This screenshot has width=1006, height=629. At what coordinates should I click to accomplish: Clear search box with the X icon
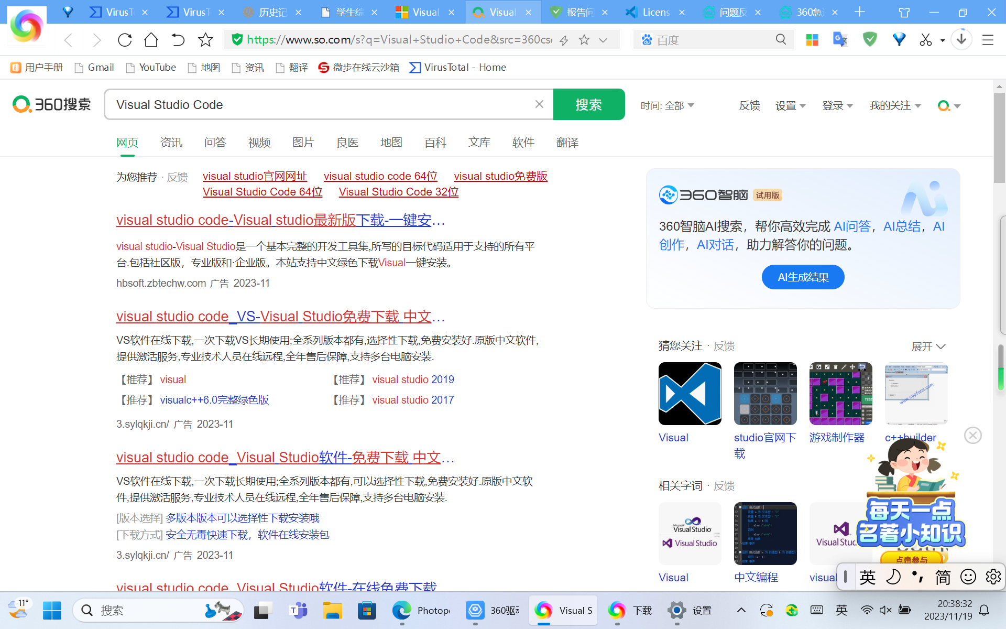click(539, 104)
